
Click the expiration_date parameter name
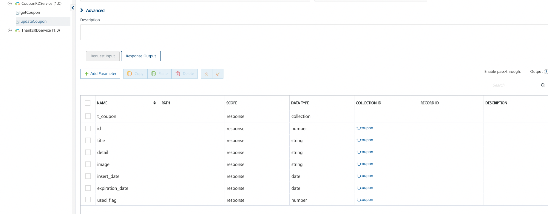[113, 188]
